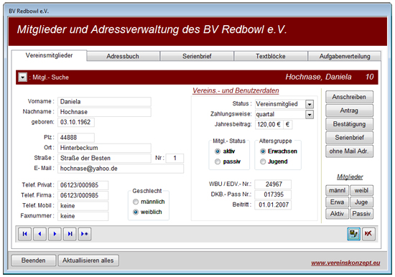Viewport: 395px width, 277px height.
Task: Click the Antrag button
Action: (x=349, y=111)
